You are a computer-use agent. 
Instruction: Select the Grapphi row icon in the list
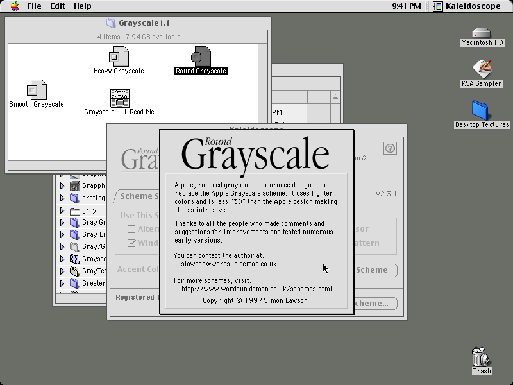pyautogui.click(x=75, y=186)
